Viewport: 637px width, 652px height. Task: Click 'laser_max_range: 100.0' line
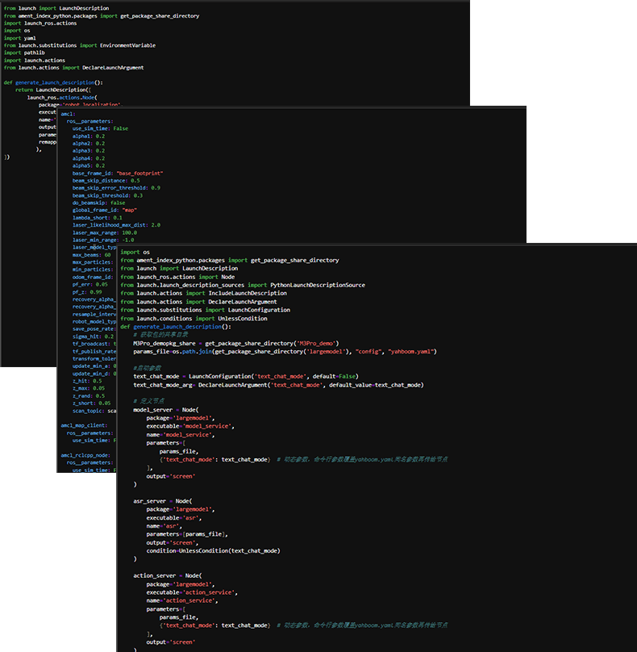(105, 233)
